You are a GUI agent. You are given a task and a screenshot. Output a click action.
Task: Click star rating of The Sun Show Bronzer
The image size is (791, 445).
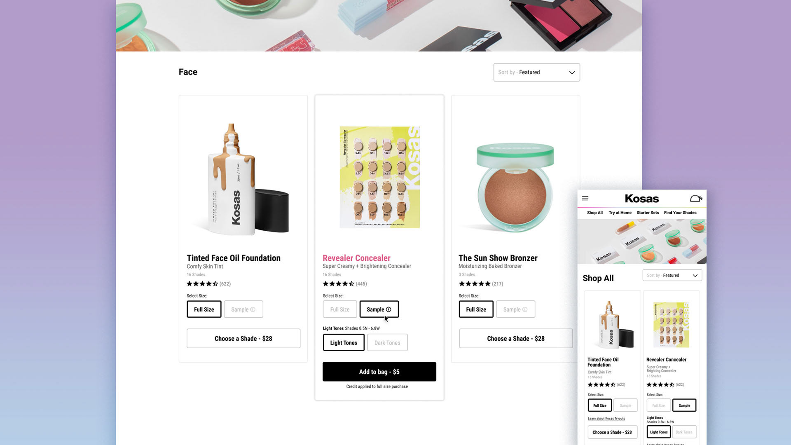tap(475, 283)
